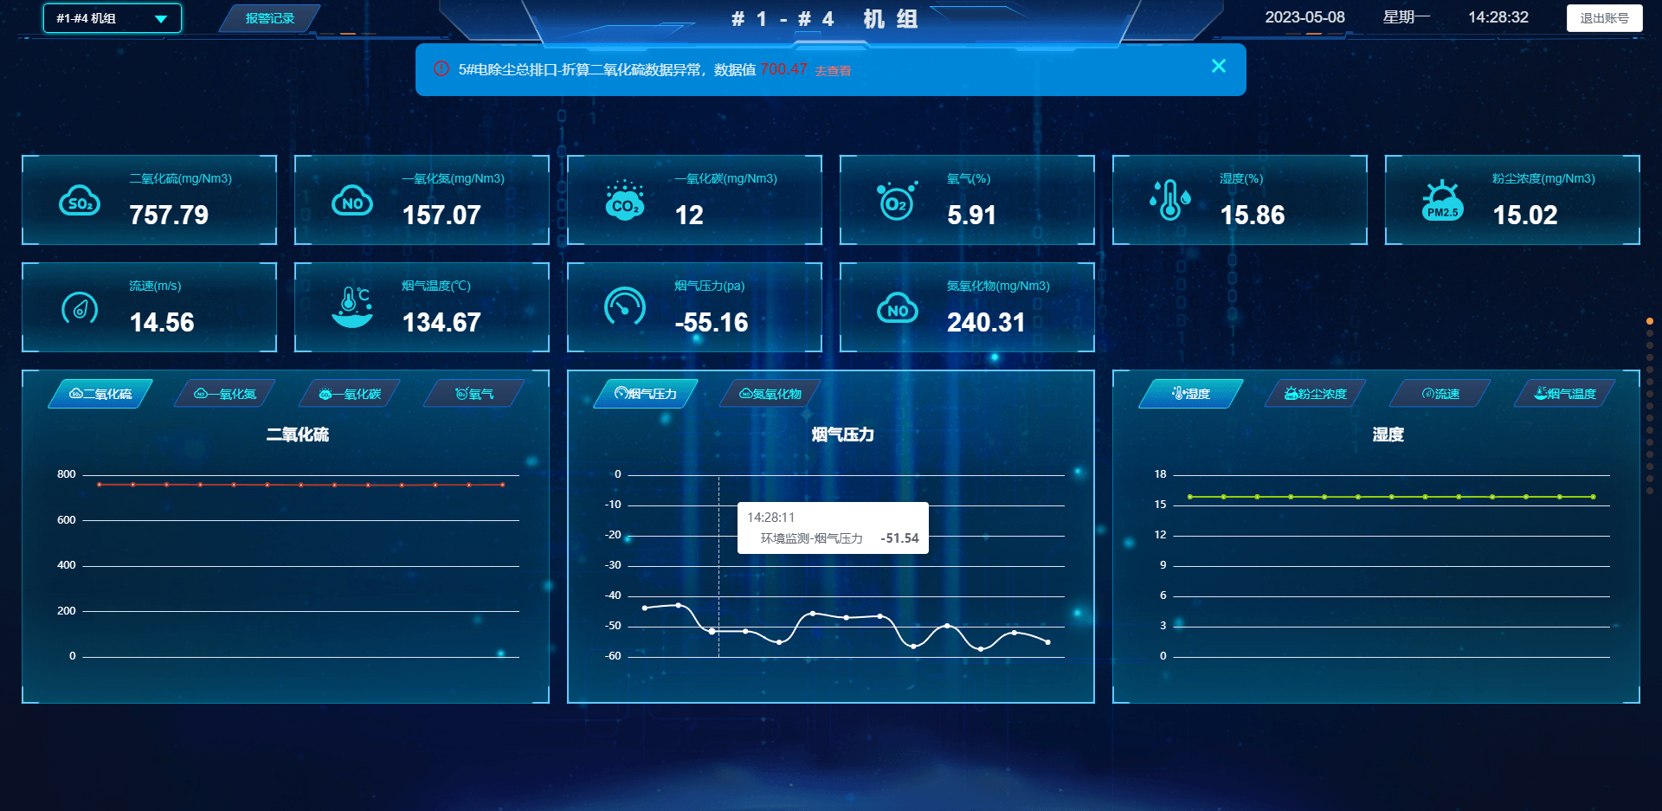Image resolution: width=1662 pixels, height=811 pixels.
Task: Click the first data point on the pressure line
Action: [645, 608]
